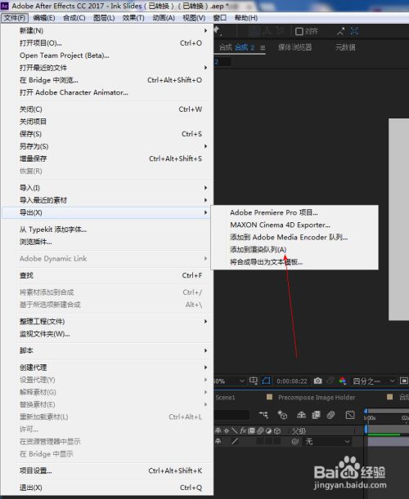
Task: Switch to Precompose Image Holder tab
Action: [x=317, y=398]
